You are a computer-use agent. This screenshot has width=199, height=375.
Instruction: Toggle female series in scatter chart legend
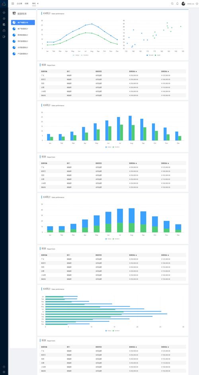(x=150, y=55)
